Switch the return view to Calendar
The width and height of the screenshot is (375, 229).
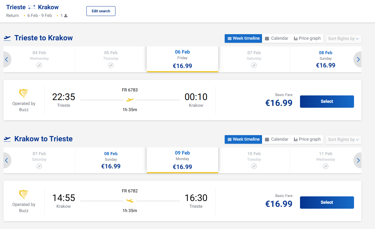[277, 139]
